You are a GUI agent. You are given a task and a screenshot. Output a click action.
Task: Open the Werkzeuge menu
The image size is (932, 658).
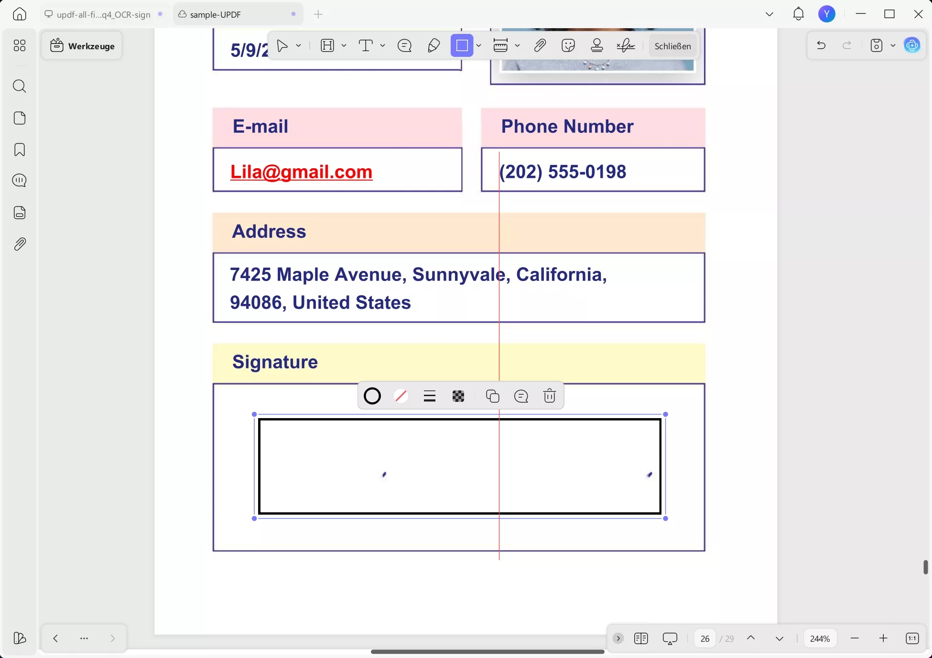coord(82,46)
